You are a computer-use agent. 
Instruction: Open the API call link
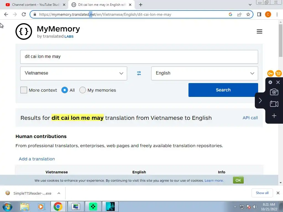click(250, 118)
